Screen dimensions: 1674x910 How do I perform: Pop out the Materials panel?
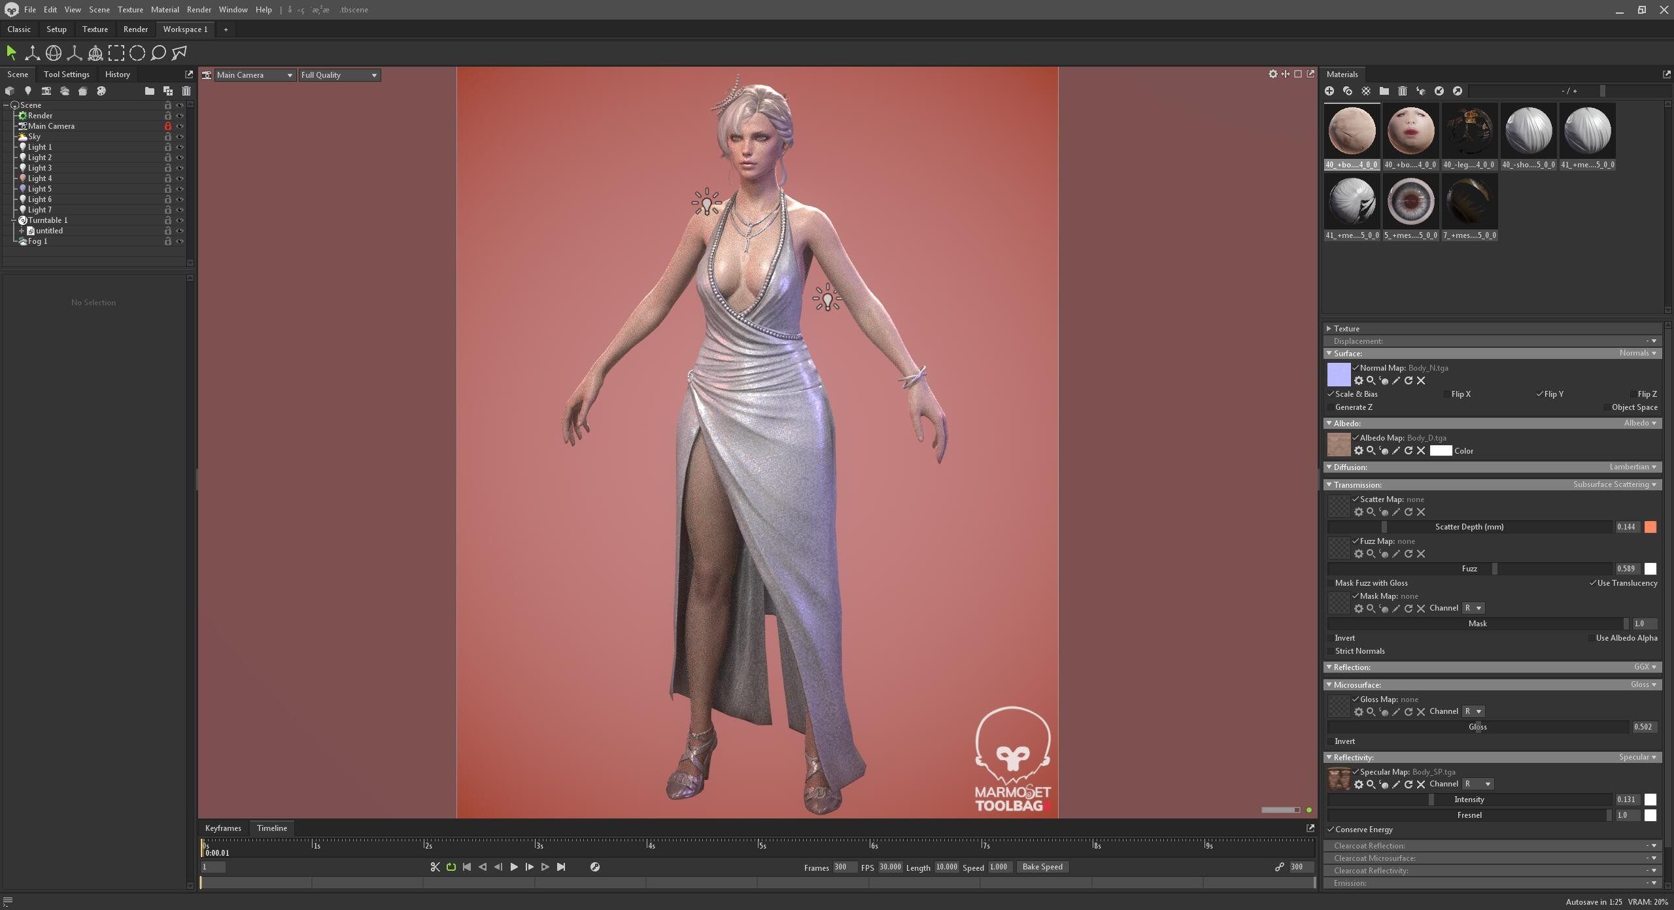[1666, 74]
